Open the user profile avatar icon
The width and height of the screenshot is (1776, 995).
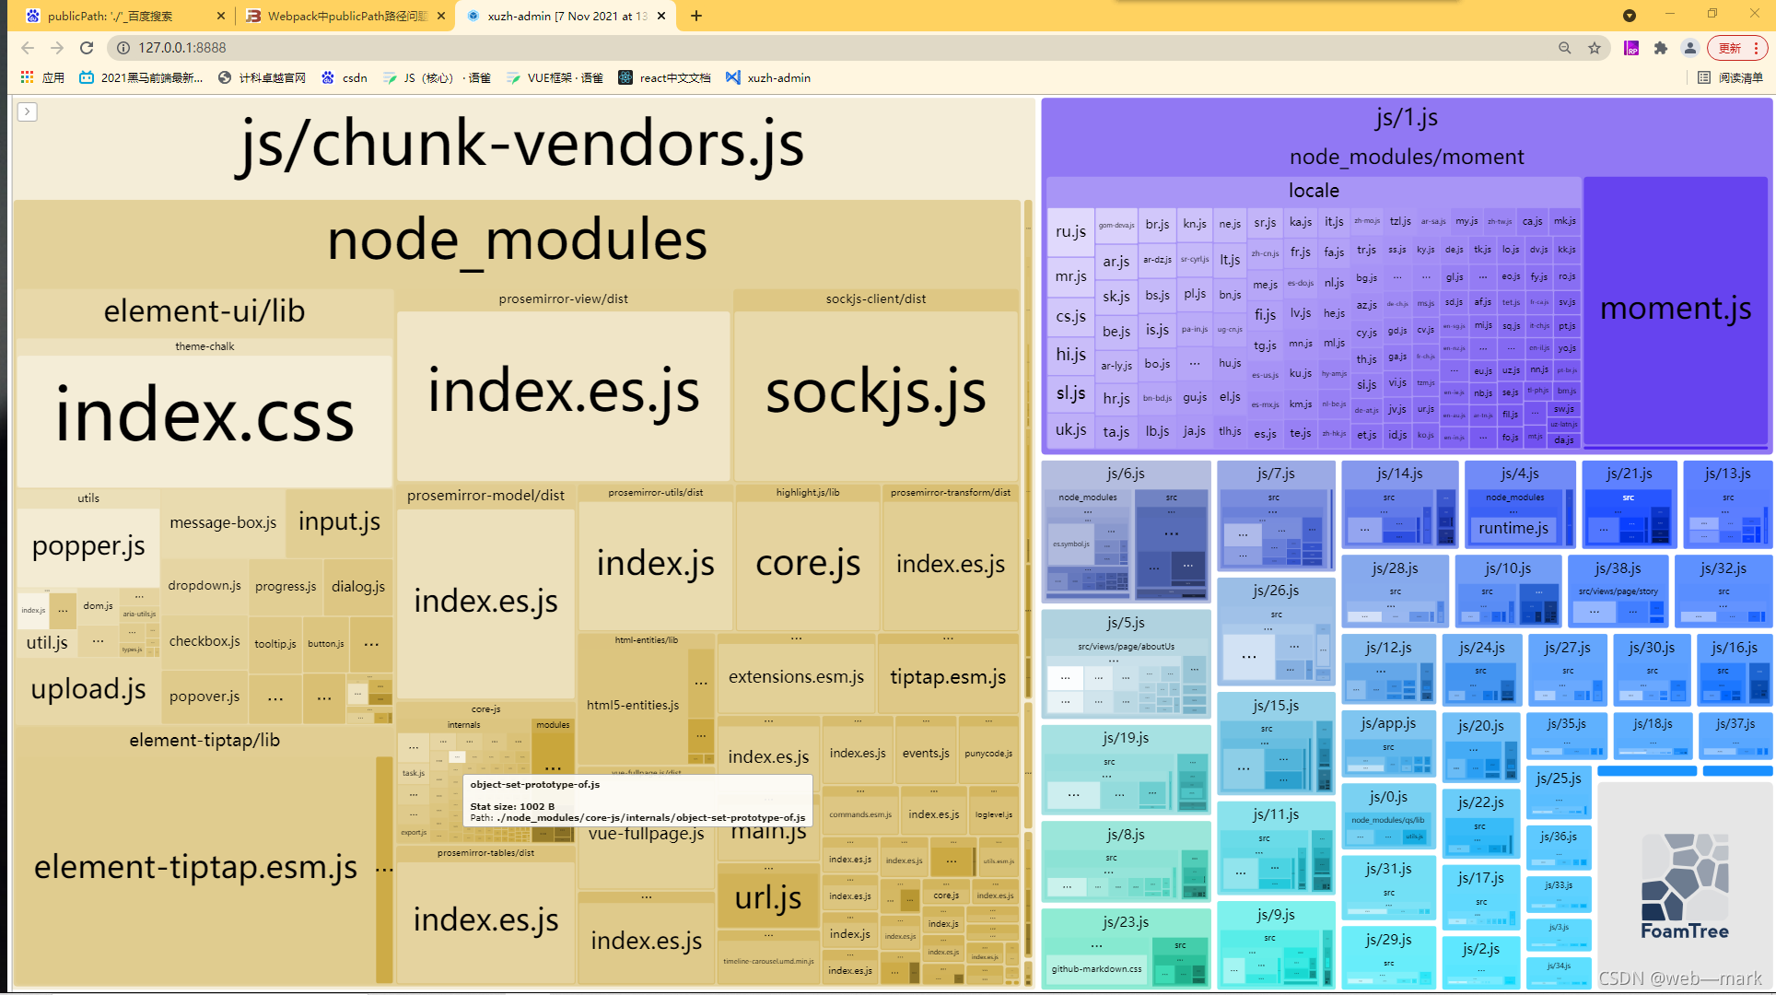pos(1690,48)
